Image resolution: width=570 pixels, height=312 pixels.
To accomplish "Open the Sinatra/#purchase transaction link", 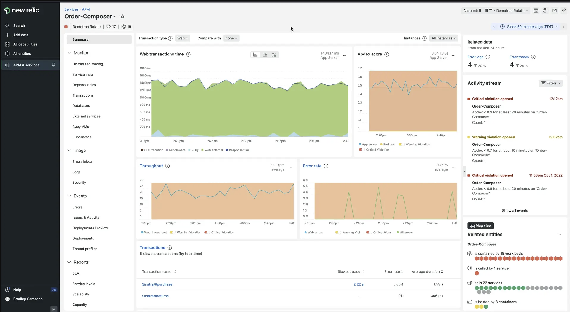I will click(x=157, y=284).
